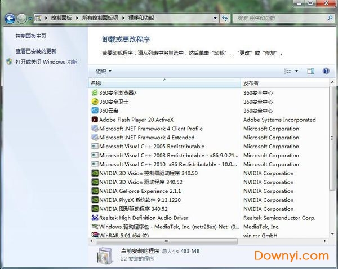
Task: Click the 搜索 程序和功能 search box
Action: (x=276, y=18)
